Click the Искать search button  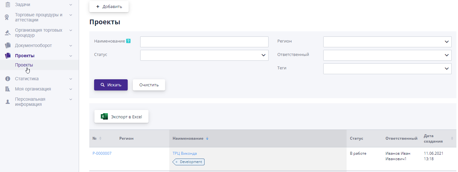(111, 85)
